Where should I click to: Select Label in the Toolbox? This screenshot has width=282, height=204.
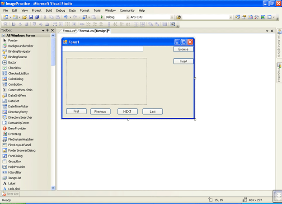[12, 183]
